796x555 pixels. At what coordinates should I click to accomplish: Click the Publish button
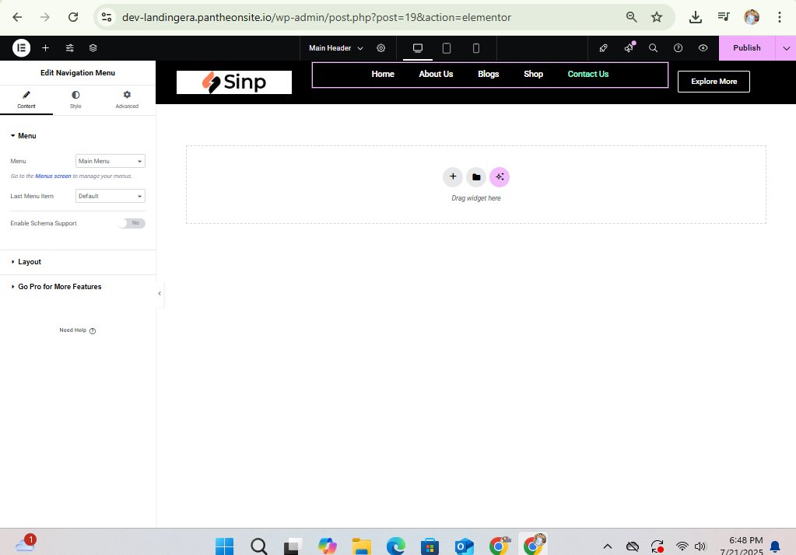point(745,47)
